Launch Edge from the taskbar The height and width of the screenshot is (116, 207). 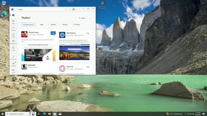(x=44, y=114)
